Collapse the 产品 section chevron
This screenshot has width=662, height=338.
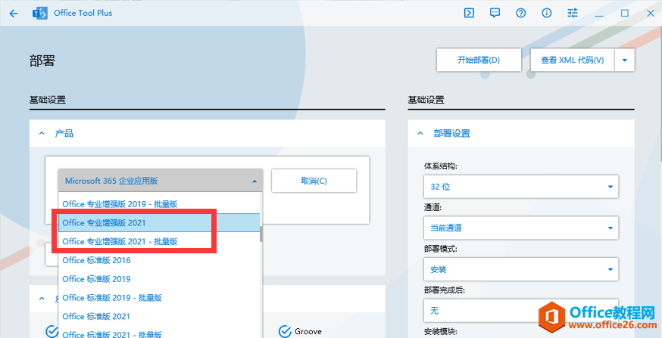(42, 134)
